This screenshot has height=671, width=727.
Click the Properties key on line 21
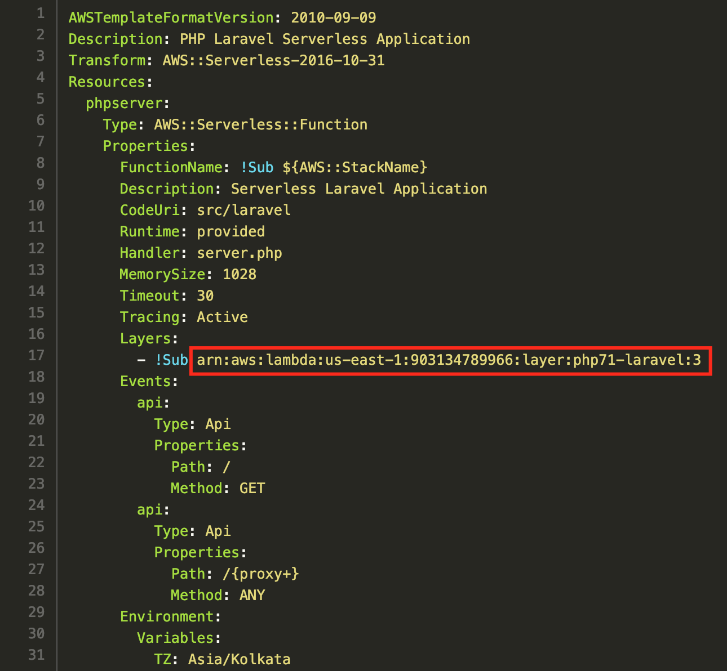tap(197, 445)
